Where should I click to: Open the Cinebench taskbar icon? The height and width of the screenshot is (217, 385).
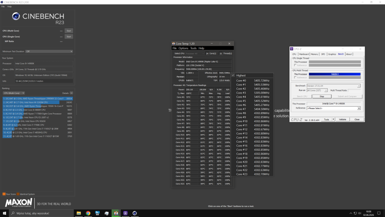coord(134,213)
